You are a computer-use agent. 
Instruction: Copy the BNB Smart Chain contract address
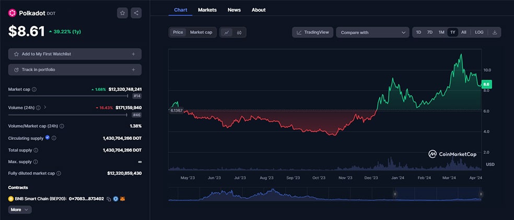[x=109, y=199]
